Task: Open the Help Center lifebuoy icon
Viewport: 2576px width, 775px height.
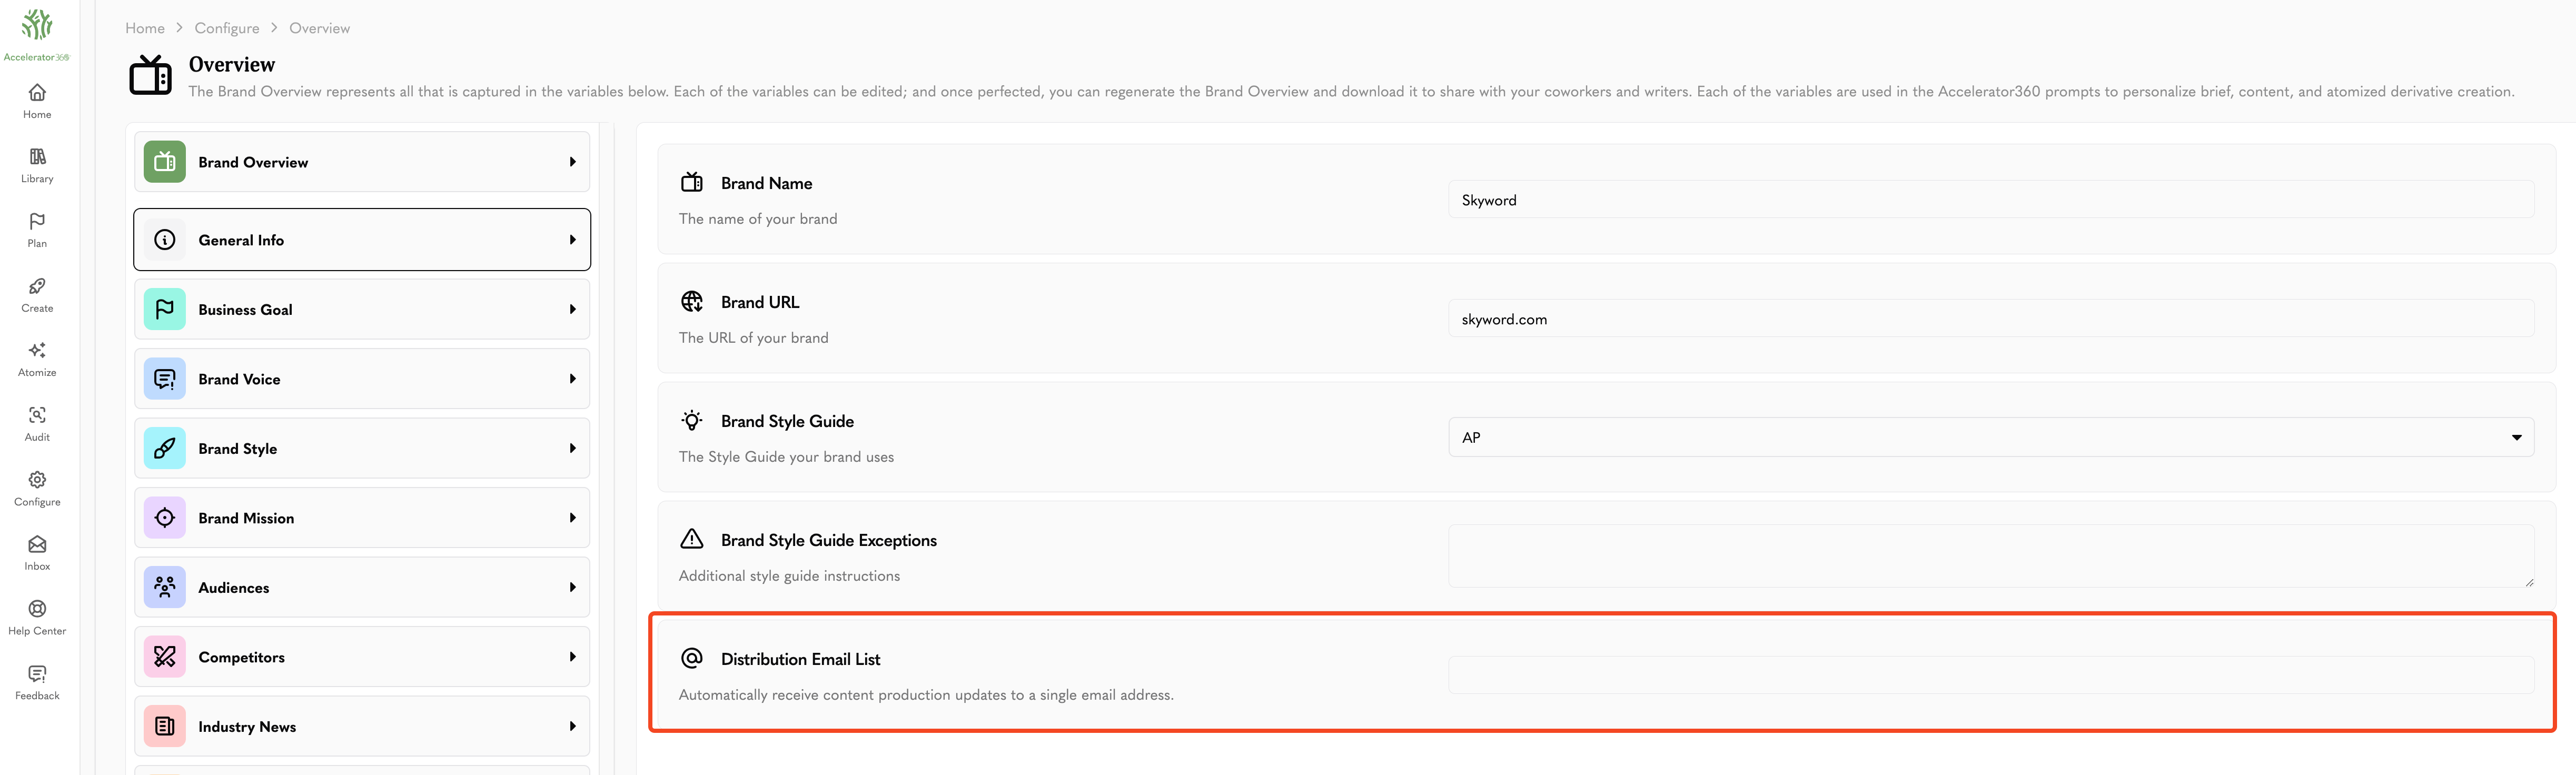Action: (37, 609)
